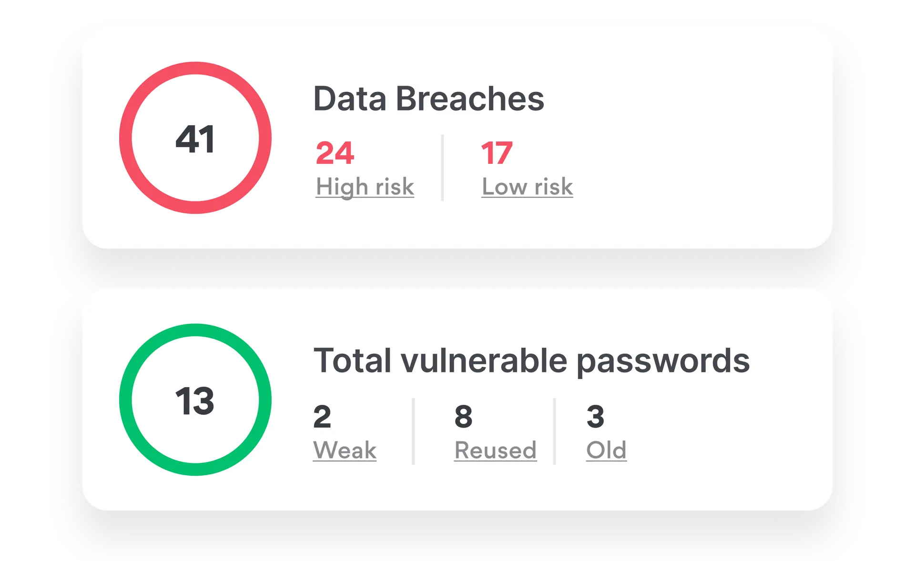The height and width of the screenshot is (561, 915).
Task: Open the High risk breaches link
Action: (365, 187)
